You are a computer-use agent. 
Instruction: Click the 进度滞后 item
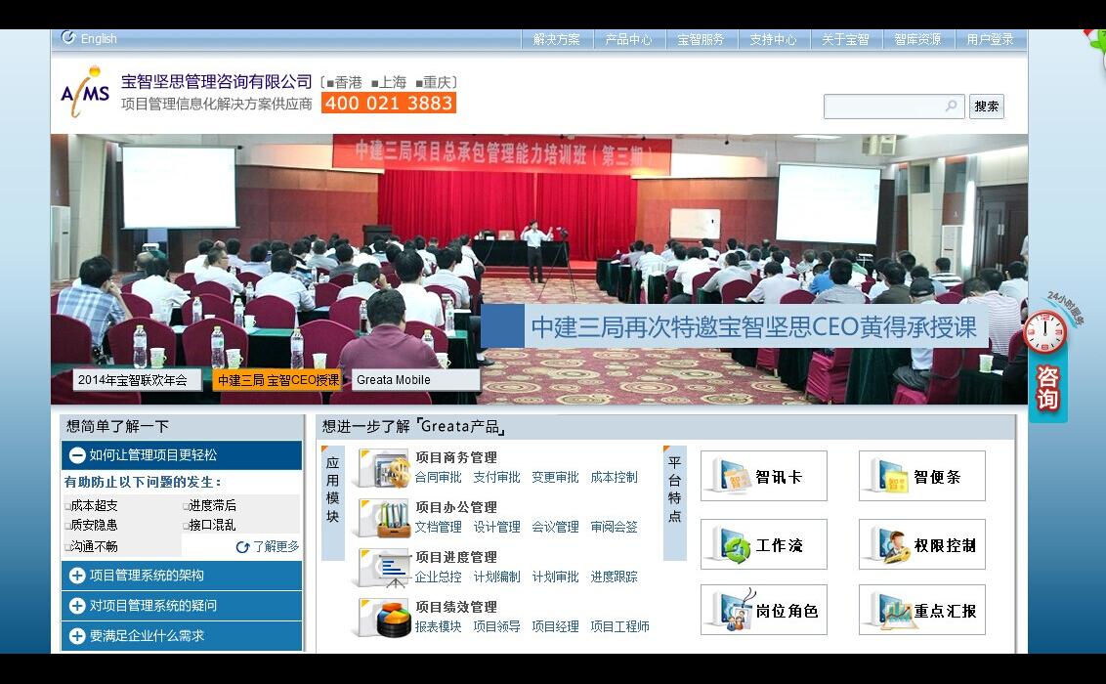point(210,505)
